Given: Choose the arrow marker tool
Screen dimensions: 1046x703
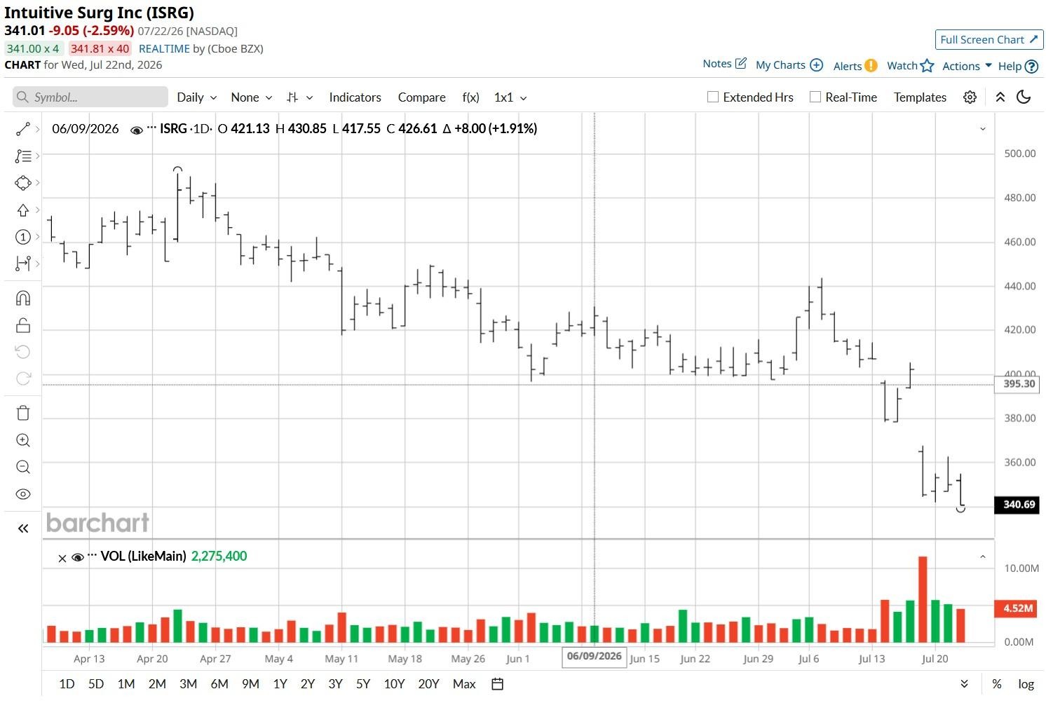Looking at the screenshot, I should [23, 210].
